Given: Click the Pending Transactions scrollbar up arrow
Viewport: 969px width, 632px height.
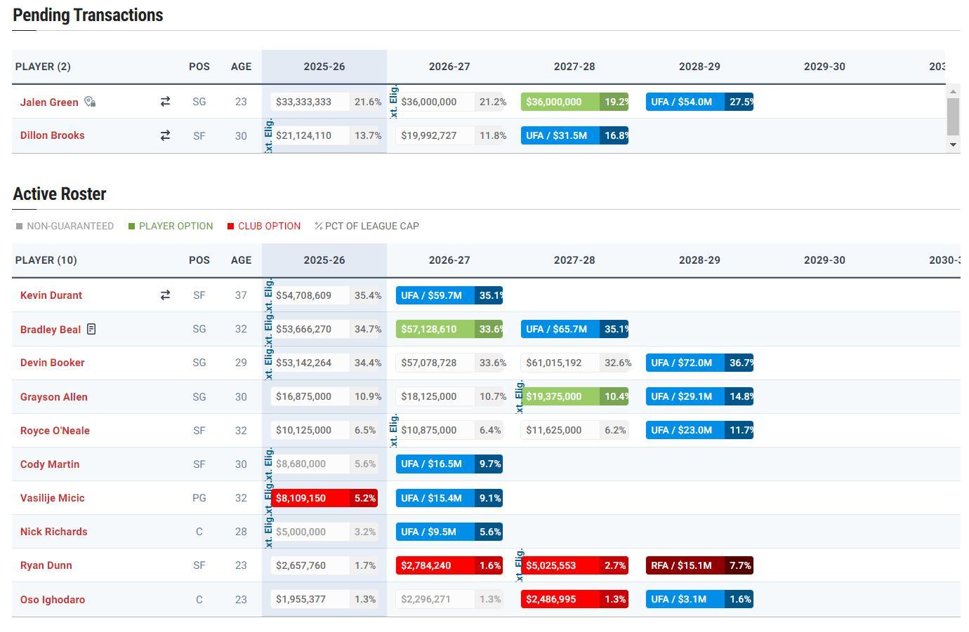Looking at the screenshot, I should [953, 91].
